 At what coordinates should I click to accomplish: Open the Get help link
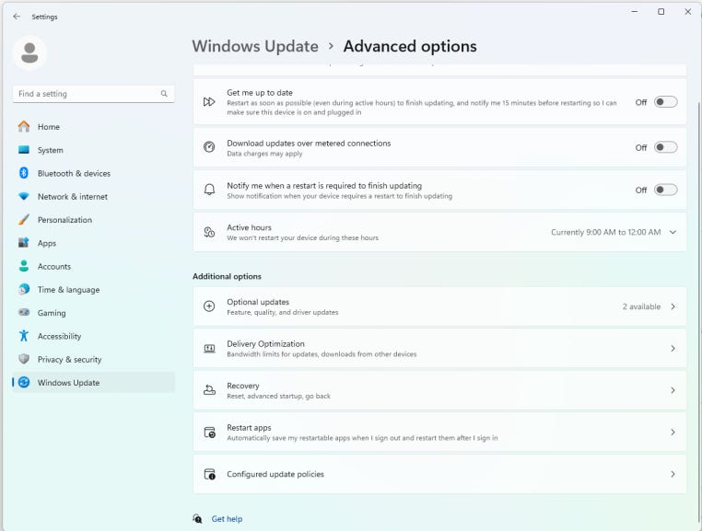click(x=227, y=519)
